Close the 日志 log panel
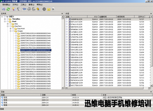153x111 pixels. 151,92
